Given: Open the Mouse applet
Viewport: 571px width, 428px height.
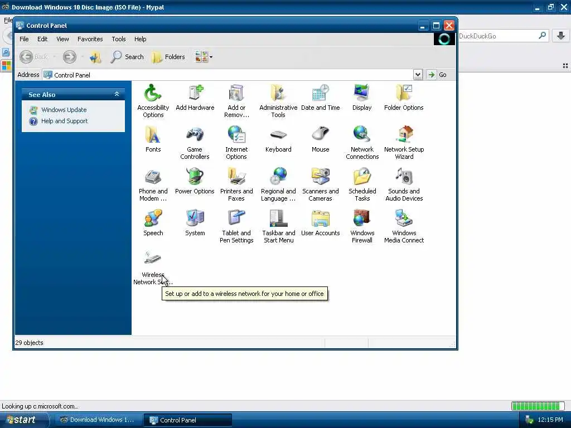Looking at the screenshot, I should point(321,139).
